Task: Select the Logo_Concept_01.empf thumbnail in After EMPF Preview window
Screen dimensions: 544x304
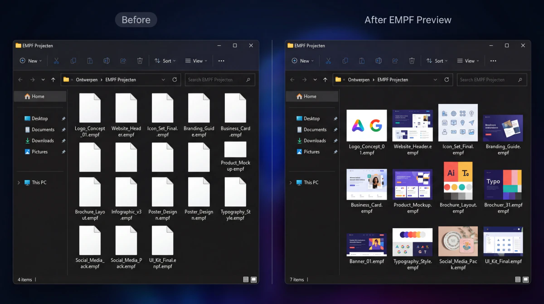Action: click(367, 125)
